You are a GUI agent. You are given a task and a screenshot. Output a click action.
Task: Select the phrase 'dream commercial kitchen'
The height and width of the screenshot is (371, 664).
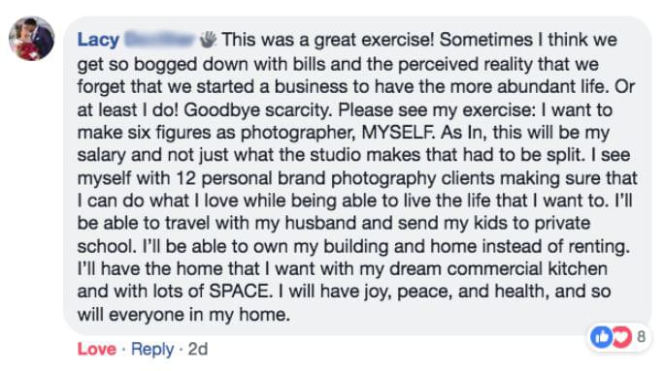click(x=498, y=268)
